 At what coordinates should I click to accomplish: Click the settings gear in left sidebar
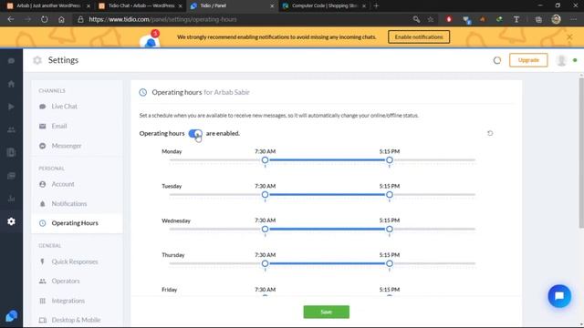(11, 221)
